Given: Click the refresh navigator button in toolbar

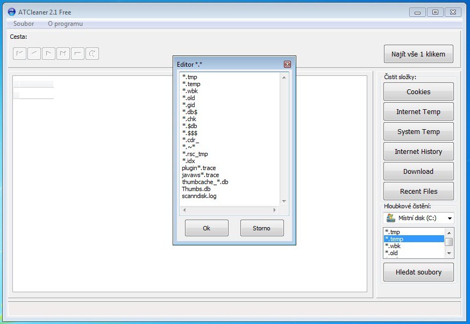Looking at the screenshot, I should coord(92,54).
